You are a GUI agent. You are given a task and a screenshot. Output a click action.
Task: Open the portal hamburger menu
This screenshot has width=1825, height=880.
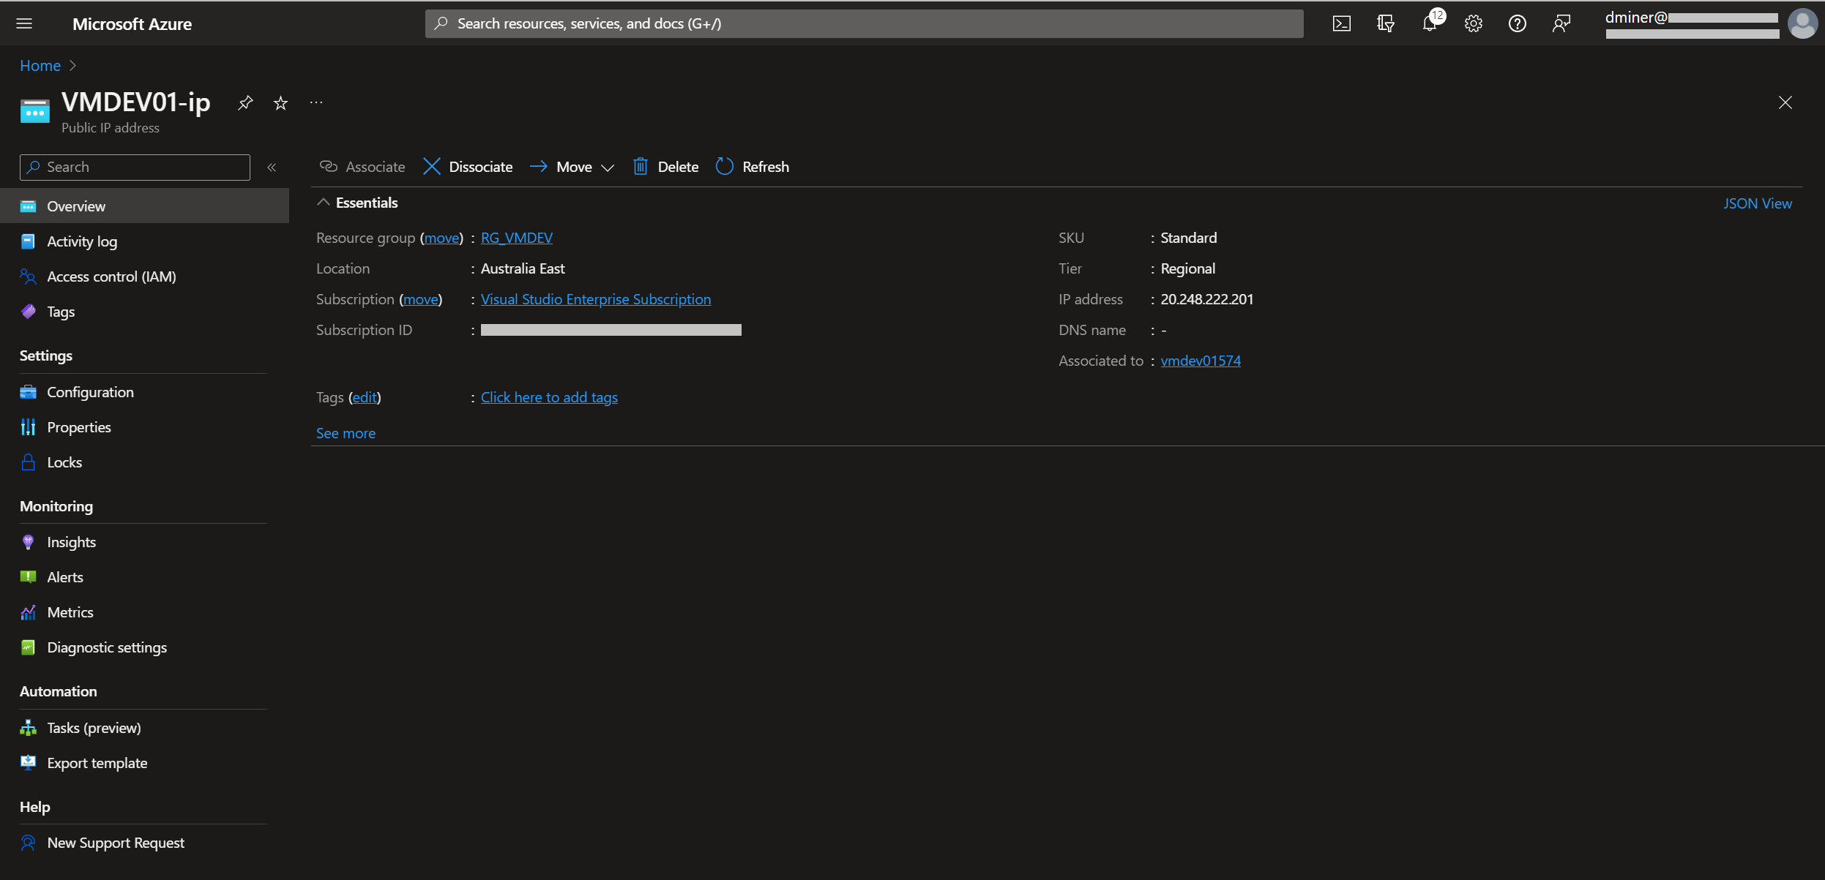[24, 23]
